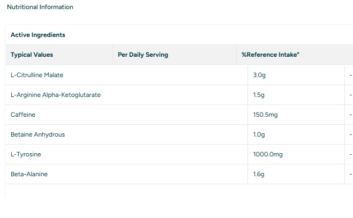Image resolution: width=353 pixels, height=218 pixels.
Task: Click the Active Ingredients section title
Action: (37, 35)
